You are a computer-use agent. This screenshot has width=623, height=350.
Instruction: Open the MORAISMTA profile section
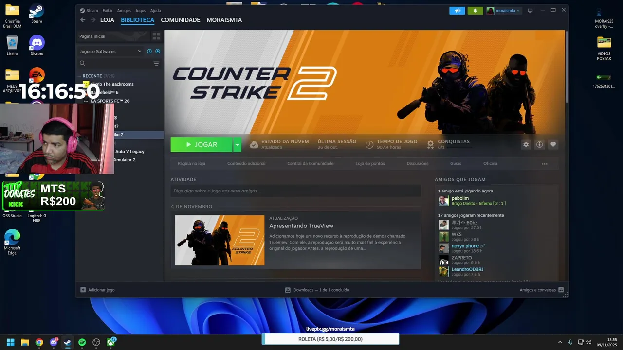224,20
